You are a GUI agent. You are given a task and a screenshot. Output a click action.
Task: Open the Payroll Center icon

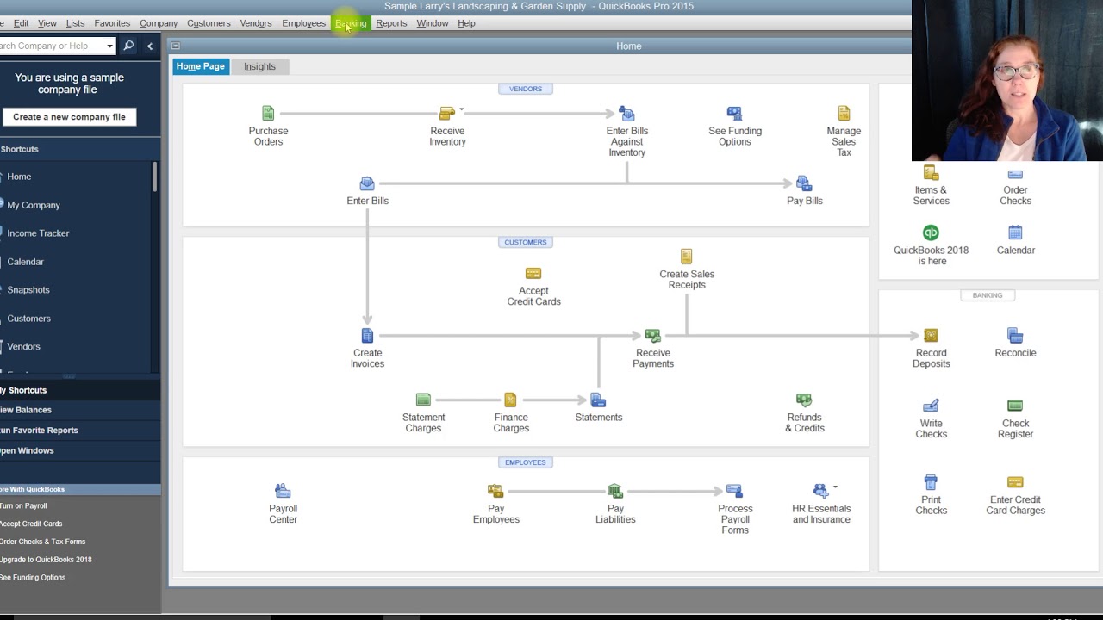(x=283, y=491)
